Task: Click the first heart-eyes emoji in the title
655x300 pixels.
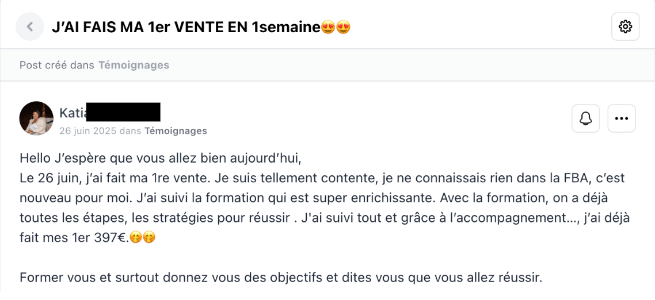Action: click(329, 27)
